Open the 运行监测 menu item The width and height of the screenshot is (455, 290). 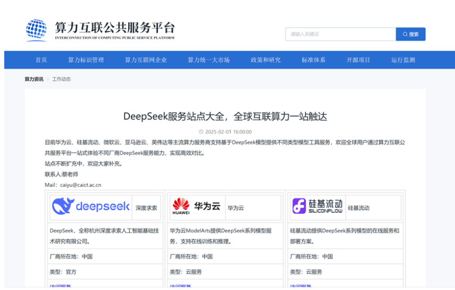(403, 60)
